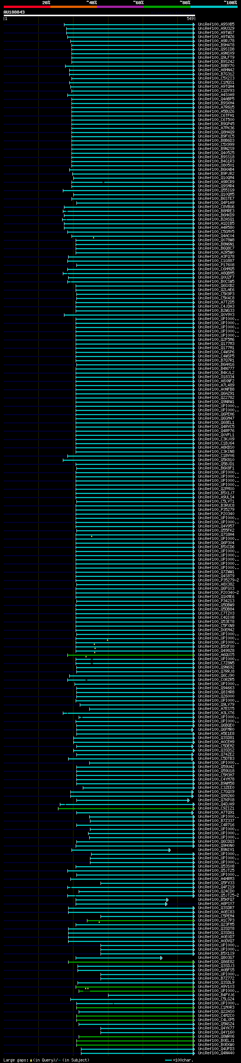Select label UniRef100_Q22782
The image size is (241, 1063).
[x=216, y=398]
